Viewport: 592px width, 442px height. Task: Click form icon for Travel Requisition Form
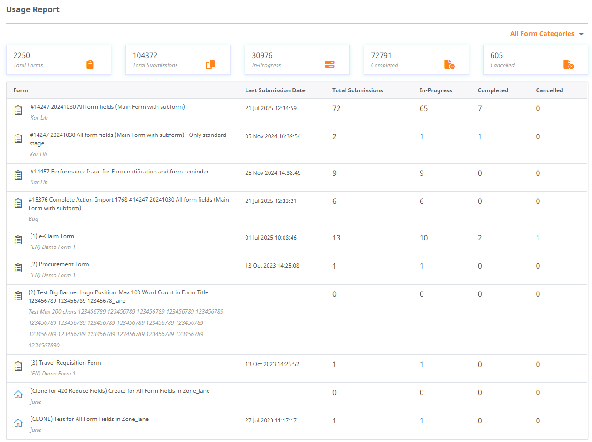click(x=18, y=367)
